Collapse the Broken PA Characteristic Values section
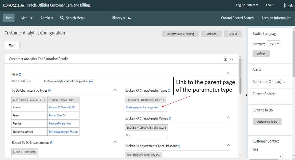This screenshot has width=295, height=160. (x=228, y=117)
